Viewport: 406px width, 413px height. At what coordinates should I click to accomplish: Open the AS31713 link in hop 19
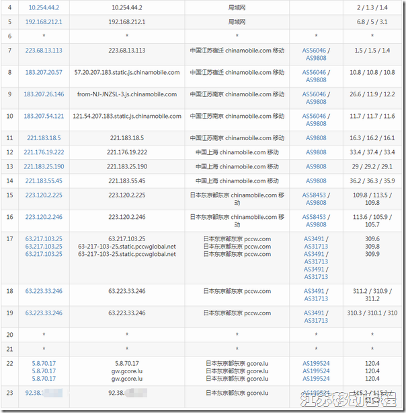316,321
